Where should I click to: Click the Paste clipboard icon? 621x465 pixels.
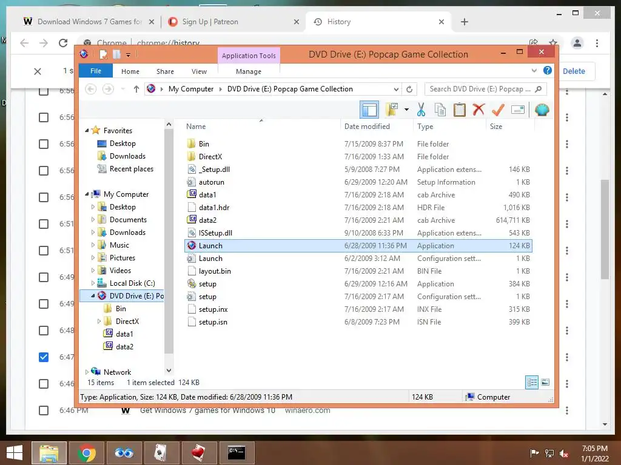[x=460, y=110]
